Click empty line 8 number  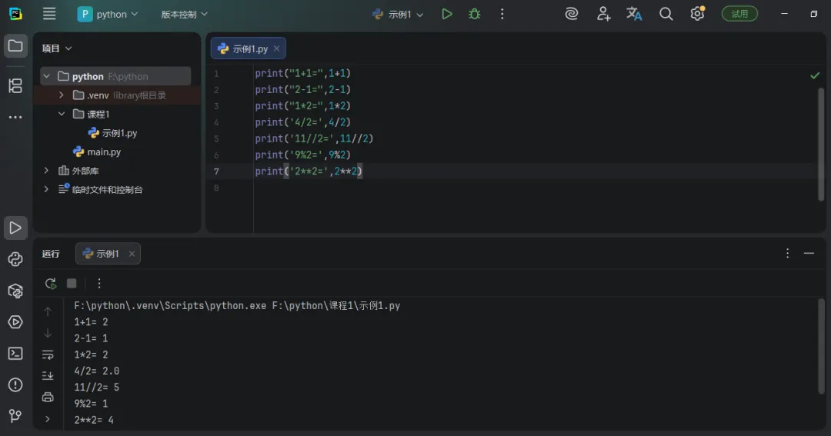click(x=216, y=188)
